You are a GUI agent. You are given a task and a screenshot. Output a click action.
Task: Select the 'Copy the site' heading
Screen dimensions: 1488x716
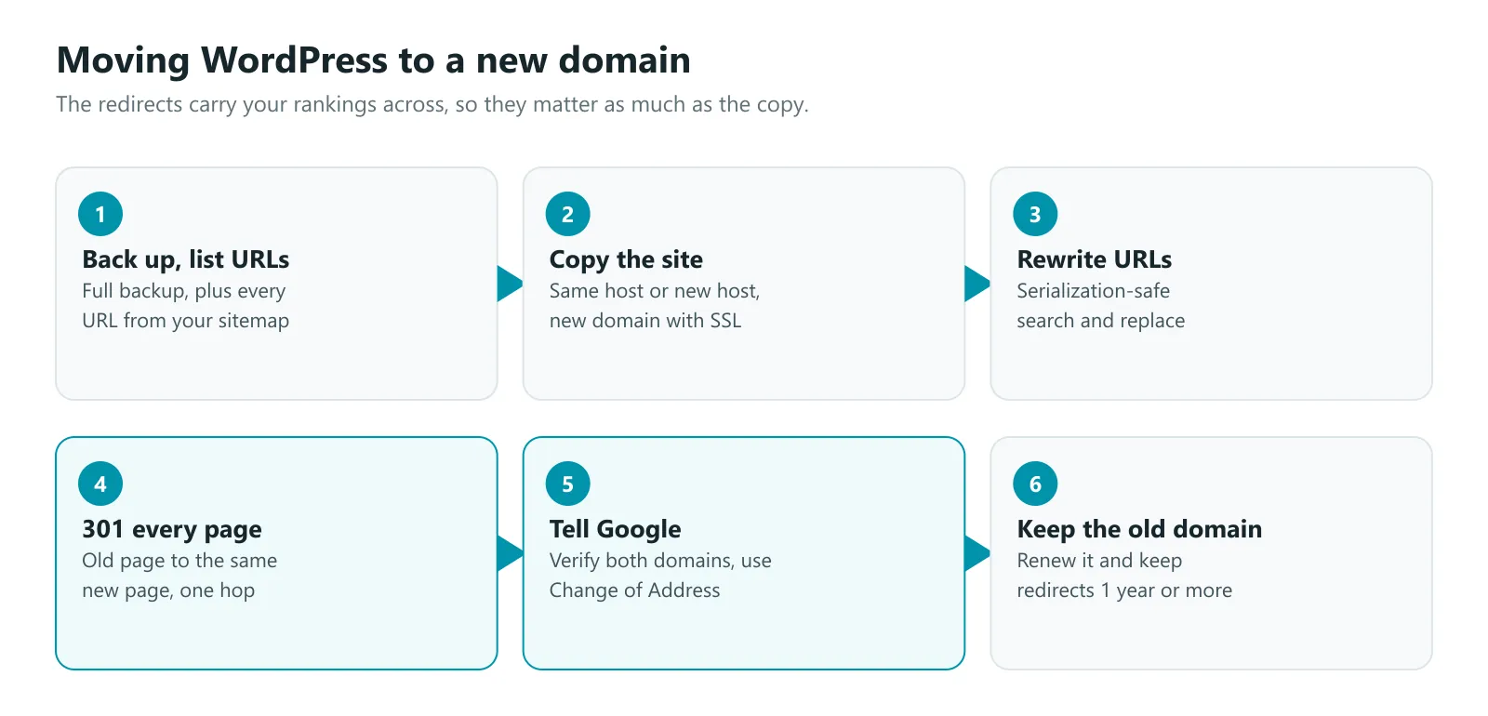(x=626, y=259)
